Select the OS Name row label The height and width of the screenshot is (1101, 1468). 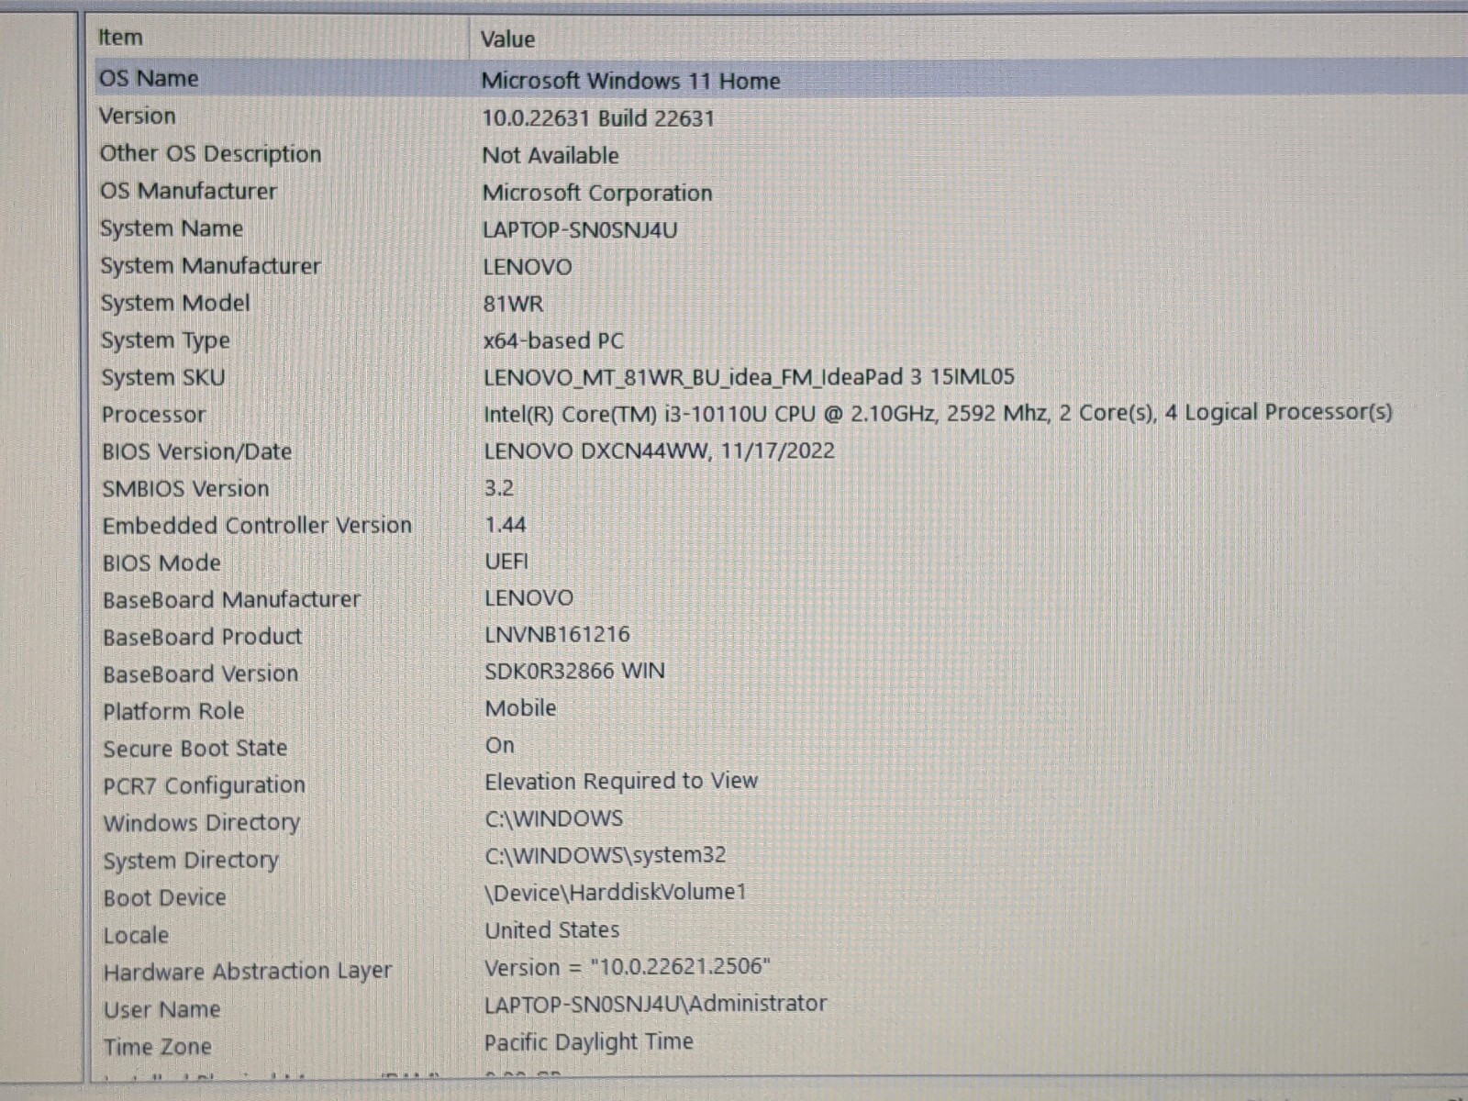point(149,78)
